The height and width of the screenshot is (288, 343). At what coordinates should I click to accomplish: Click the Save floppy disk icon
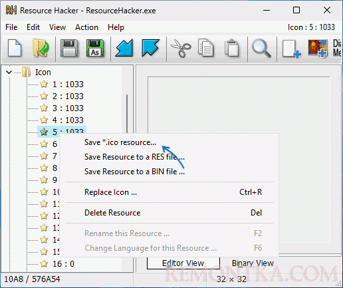[69, 48]
